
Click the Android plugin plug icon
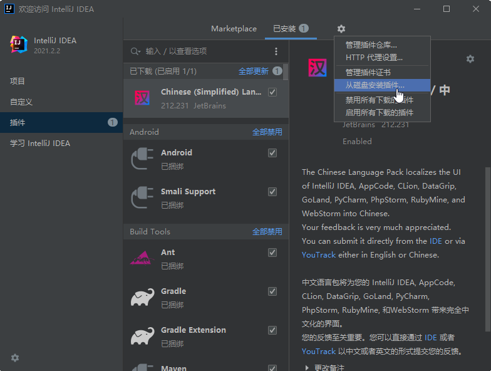click(142, 159)
